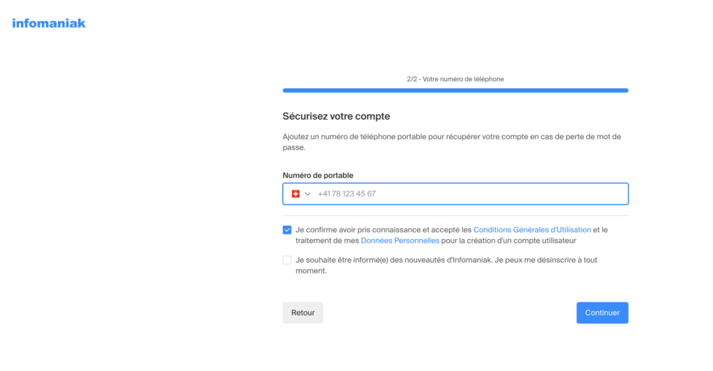The height and width of the screenshot is (371, 713).
Task: Enable the Infomaniak news checkbox
Action: 287,261
